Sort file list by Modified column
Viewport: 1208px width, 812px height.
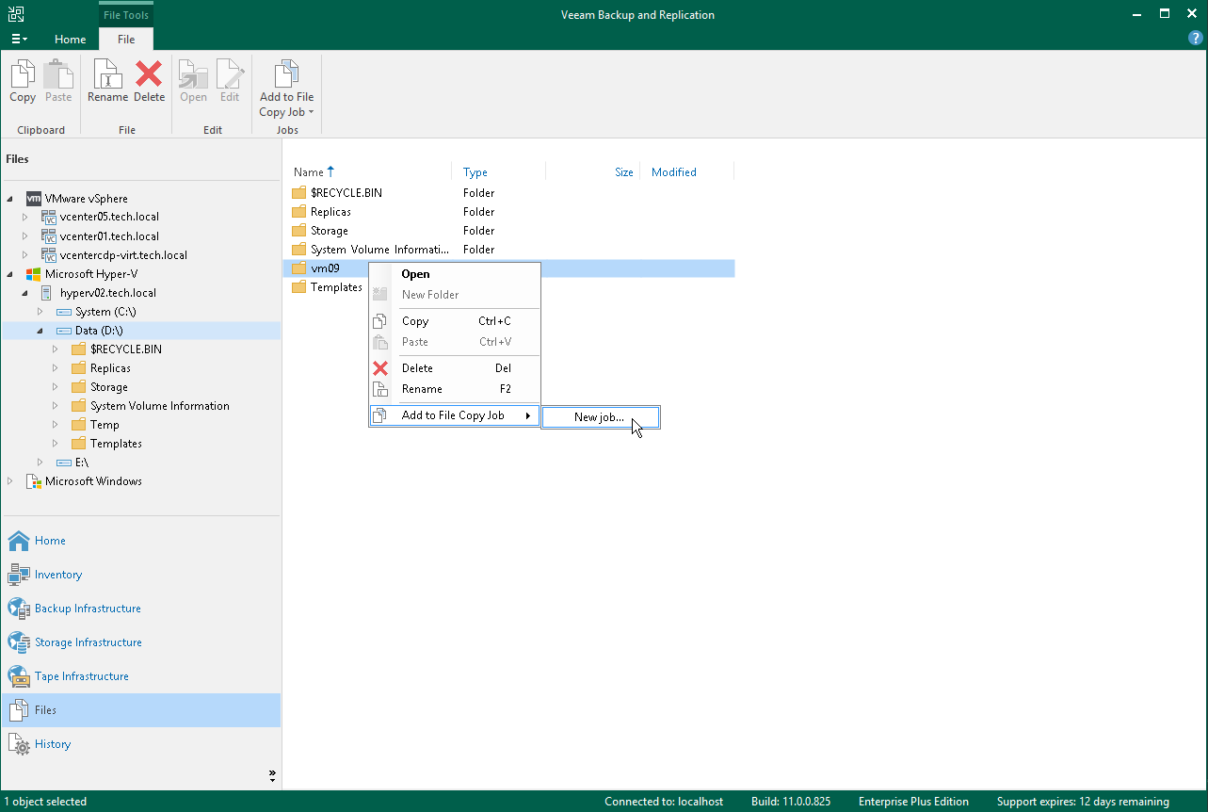[674, 172]
